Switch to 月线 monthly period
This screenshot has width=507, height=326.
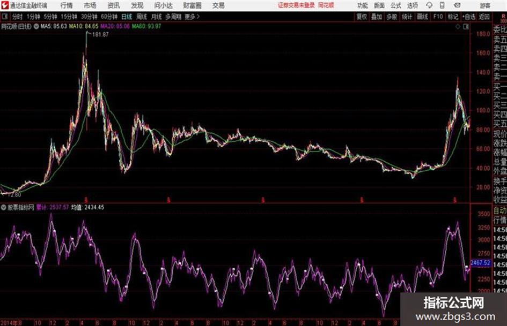pos(157,17)
